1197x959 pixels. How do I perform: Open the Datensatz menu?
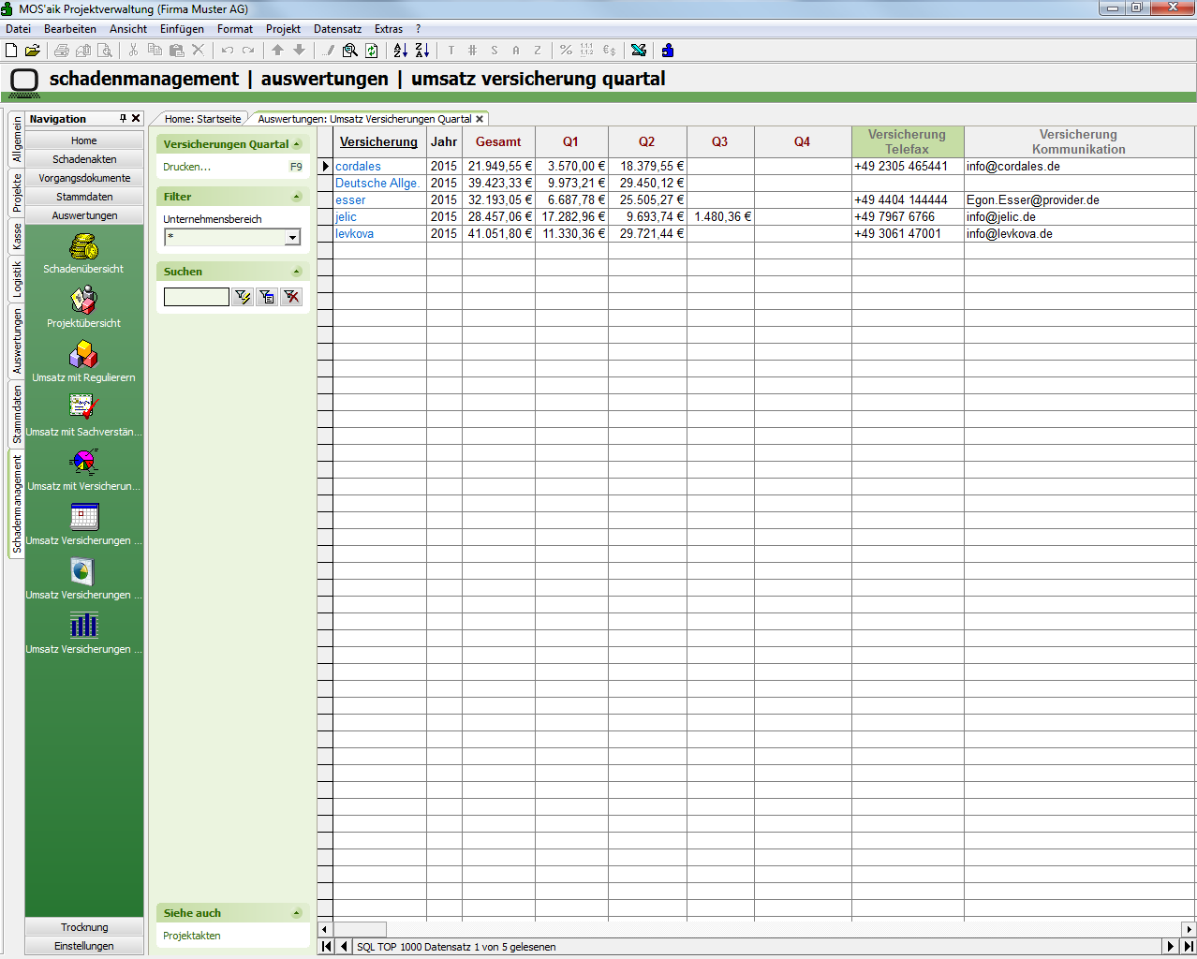(x=337, y=29)
